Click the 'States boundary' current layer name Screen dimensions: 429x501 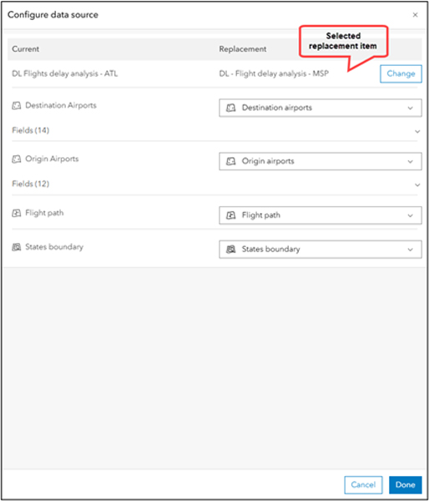coord(54,247)
